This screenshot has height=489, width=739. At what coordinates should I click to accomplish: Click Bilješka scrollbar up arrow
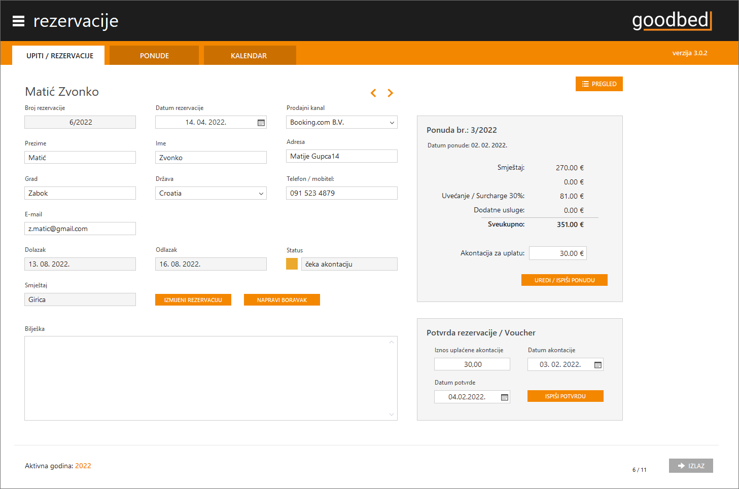(x=392, y=342)
